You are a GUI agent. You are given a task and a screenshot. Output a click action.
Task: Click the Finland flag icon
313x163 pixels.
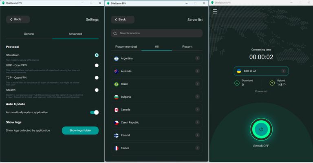tap(117, 135)
